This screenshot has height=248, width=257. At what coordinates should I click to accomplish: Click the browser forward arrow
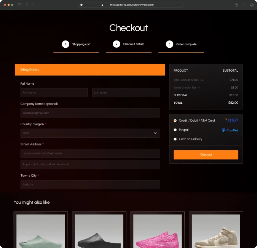pyautogui.click(x=33, y=5)
